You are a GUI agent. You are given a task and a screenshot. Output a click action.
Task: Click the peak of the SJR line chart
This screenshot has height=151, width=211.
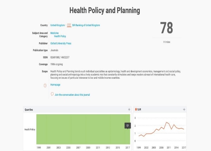[x=166, y=122]
